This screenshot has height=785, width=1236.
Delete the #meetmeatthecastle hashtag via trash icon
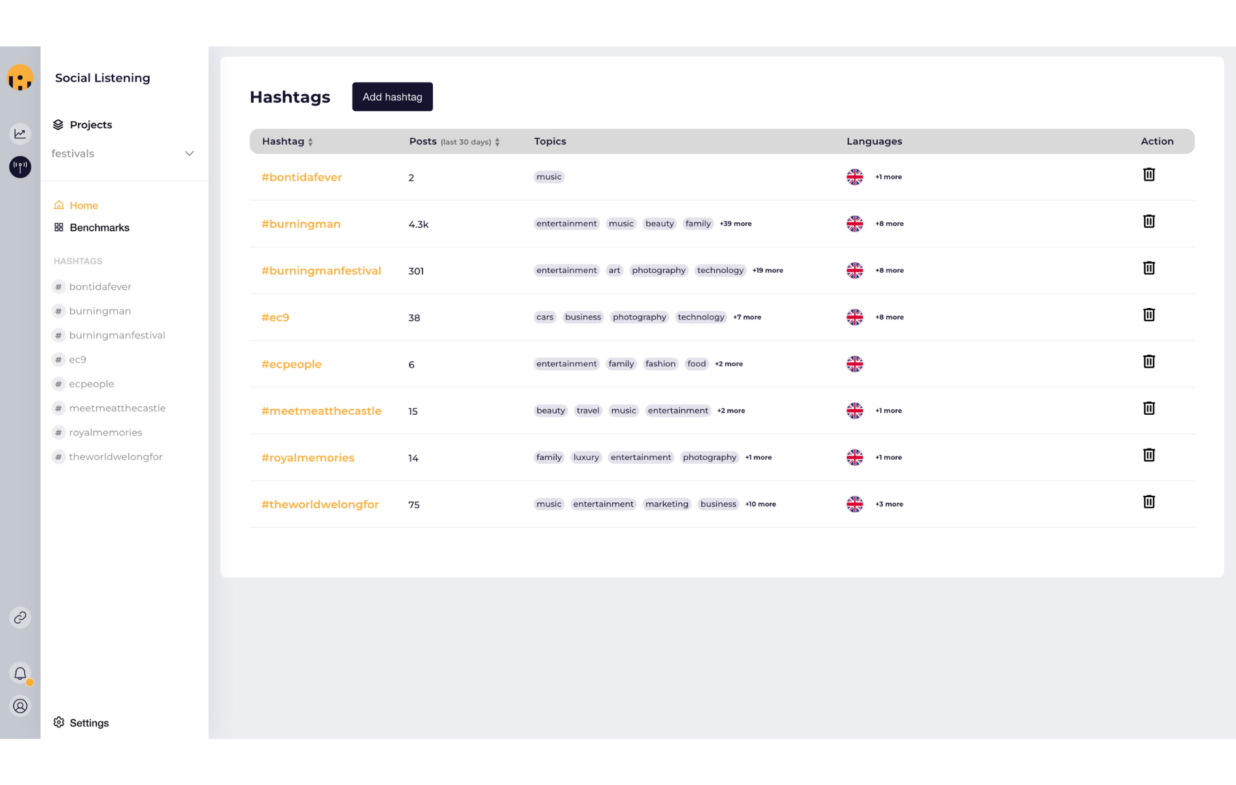(1149, 408)
